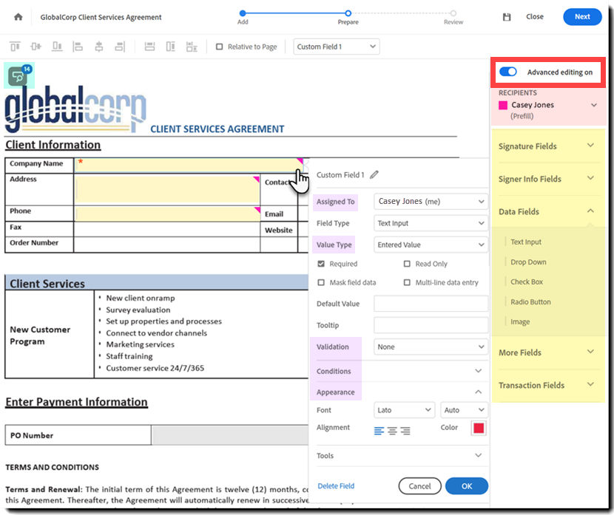The image size is (614, 515).
Task: Open the Validation dropdown
Action: click(431, 347)
